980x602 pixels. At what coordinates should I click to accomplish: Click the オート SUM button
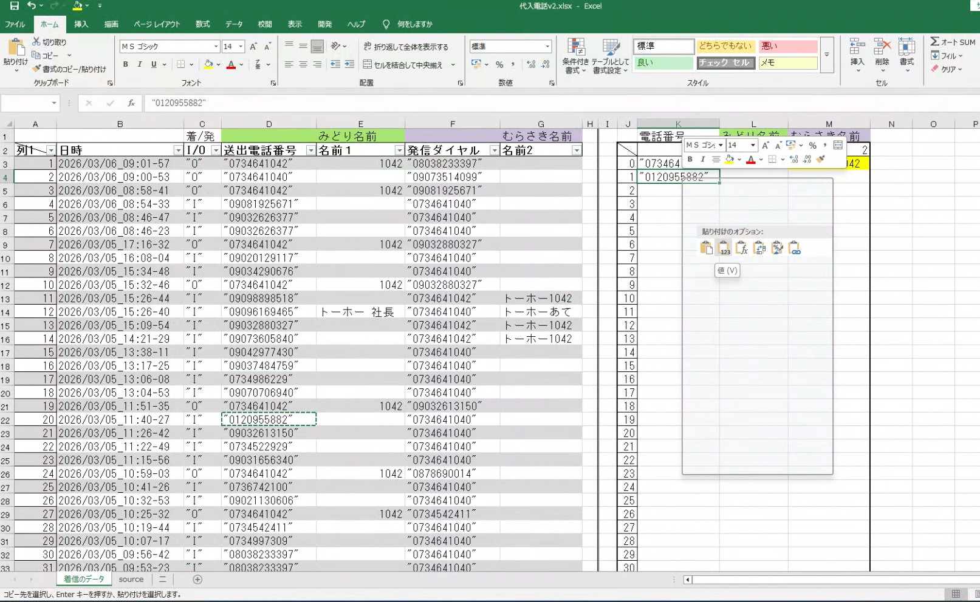click(x=953, y=42)
